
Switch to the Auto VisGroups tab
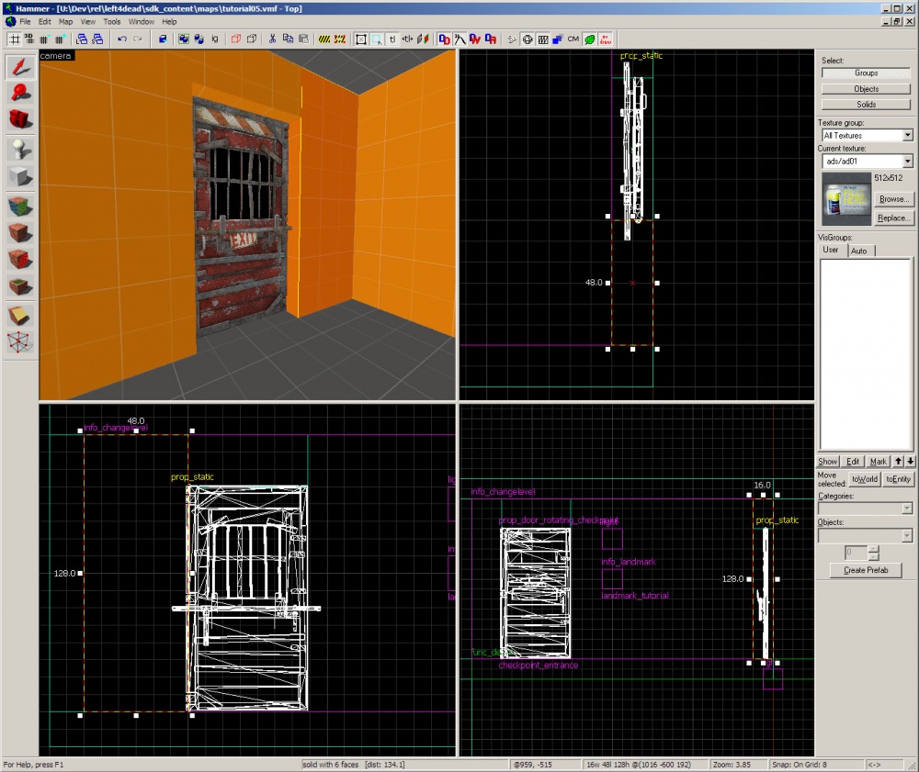pos(859,250)
